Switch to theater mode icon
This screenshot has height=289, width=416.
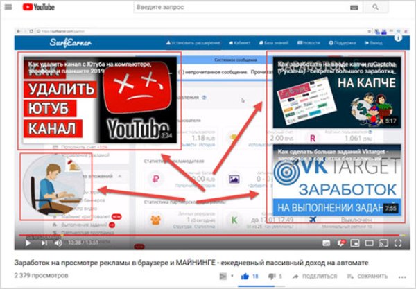tap(369, 243)
